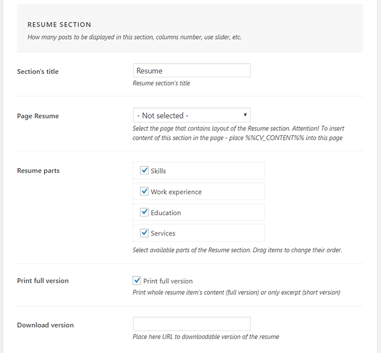Uncheck the Work experience checkbox
The image size is (381, 353).
click(x=145, y=191)
